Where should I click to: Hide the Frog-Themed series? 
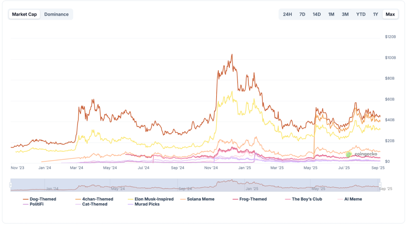click(x=253, y=199)
